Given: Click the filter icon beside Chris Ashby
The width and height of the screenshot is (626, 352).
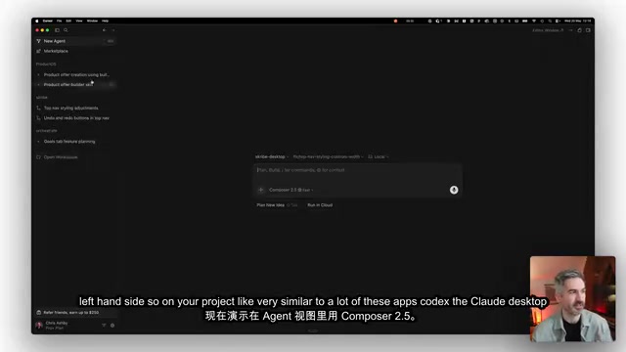Looking at the screenshot, I should pos(104,326).
